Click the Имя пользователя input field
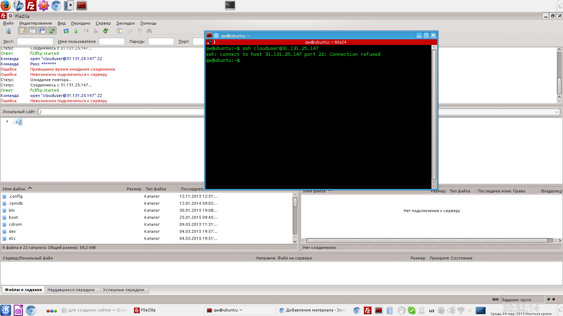This screenshot has height=316, width=563. point(112,41)
